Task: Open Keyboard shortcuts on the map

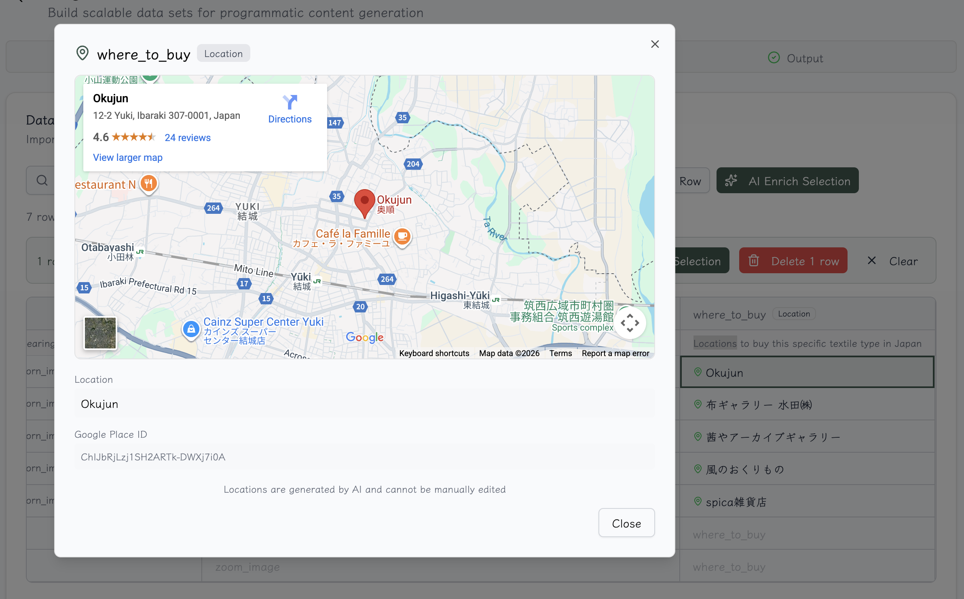Action: (x=434, y=353)
